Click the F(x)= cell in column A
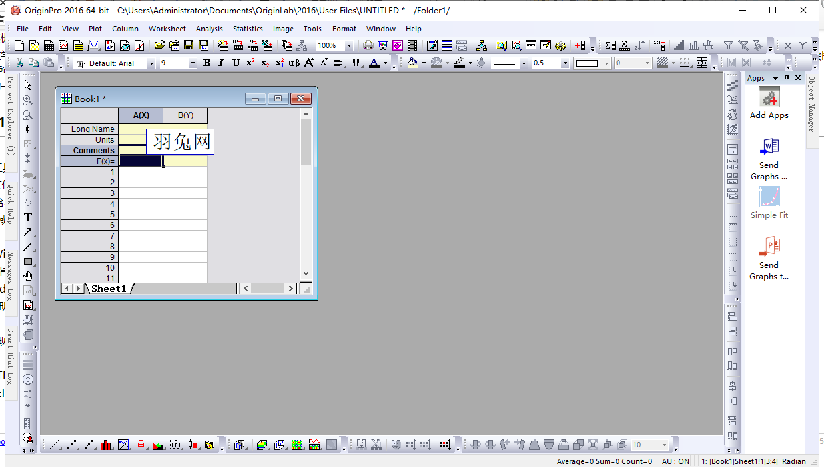 click(x=141, y=161)
